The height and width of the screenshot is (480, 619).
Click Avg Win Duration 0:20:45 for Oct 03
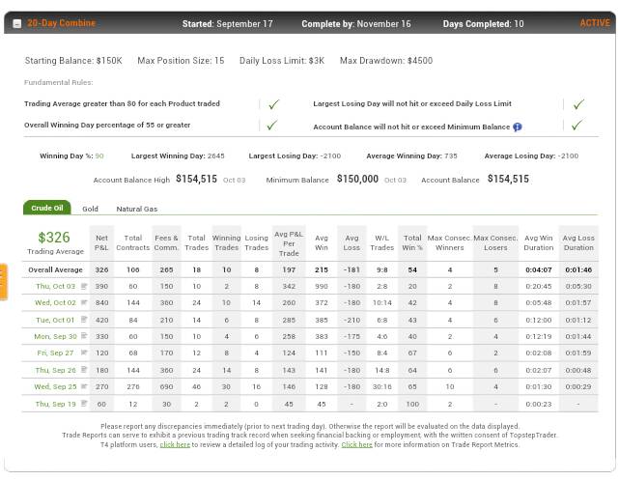pyautogui.click(x=539, y=286)
